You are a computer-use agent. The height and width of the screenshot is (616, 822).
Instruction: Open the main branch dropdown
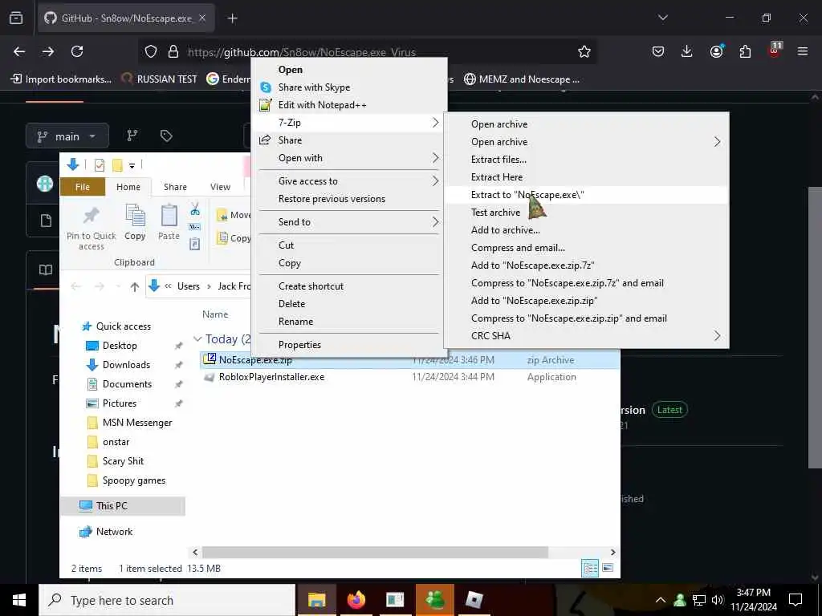[67, 136]
